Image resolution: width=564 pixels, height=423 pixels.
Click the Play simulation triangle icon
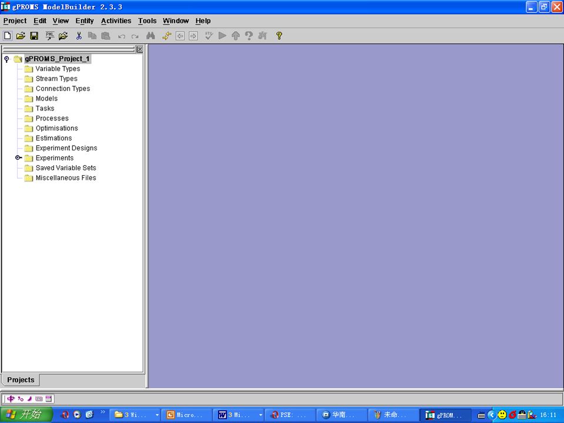222,36
